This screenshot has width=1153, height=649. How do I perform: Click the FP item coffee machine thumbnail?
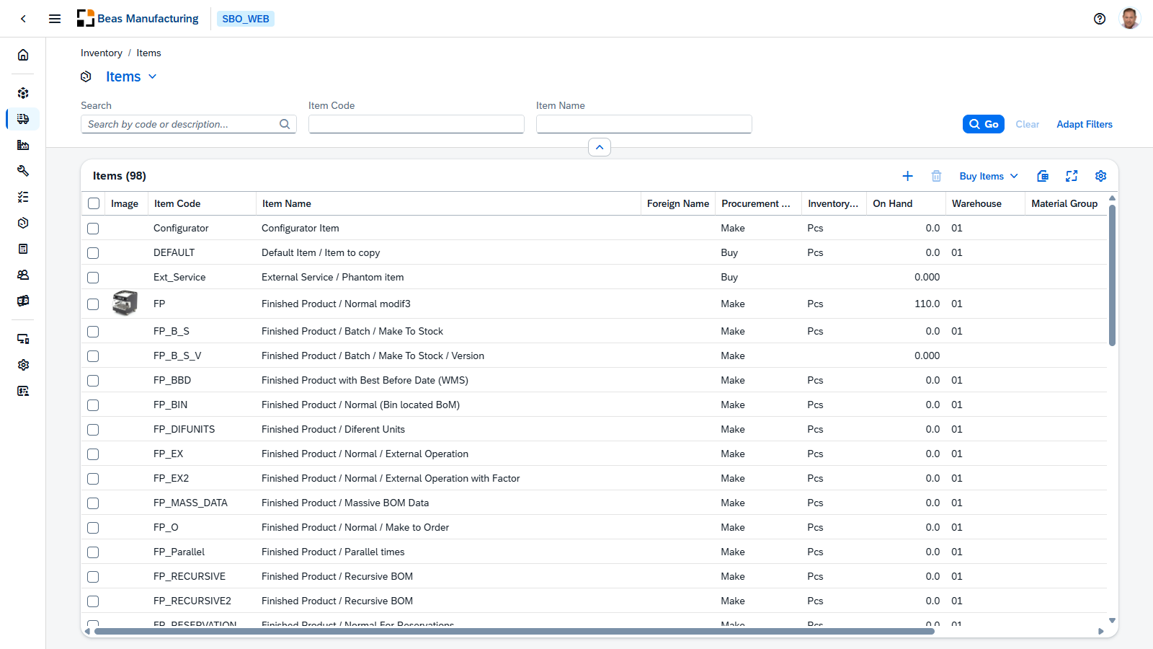(125, 304)
